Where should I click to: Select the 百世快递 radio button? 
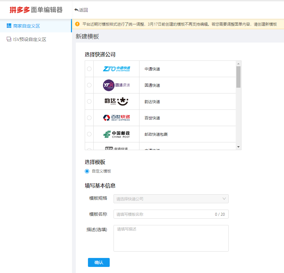click(x=89, y=118)
